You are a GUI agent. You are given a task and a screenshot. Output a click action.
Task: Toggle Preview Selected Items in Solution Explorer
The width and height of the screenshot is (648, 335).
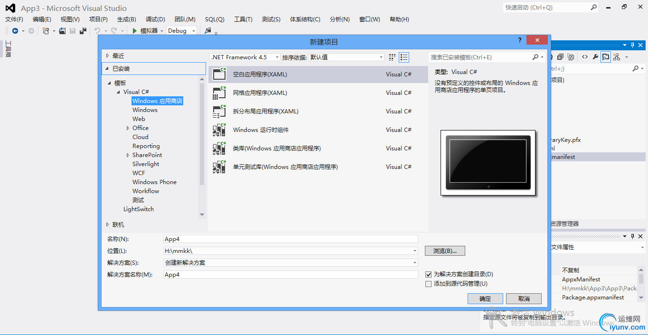[606, 57]
